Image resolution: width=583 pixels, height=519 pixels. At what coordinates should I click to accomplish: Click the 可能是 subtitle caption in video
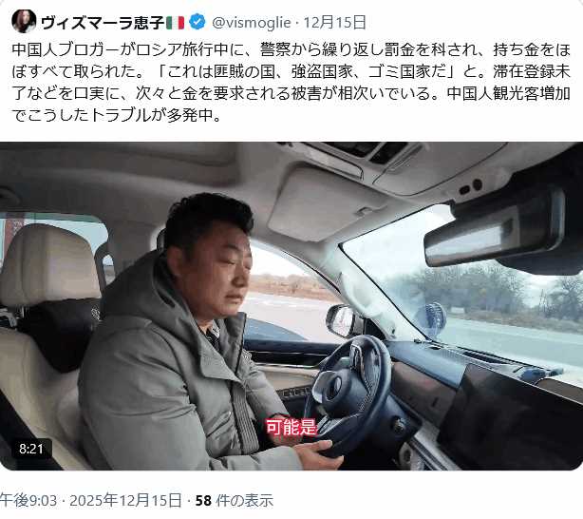(291, 427)
